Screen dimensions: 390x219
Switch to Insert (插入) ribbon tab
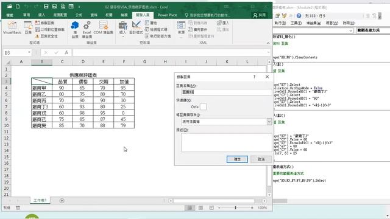pyautogui.click(x=41, y=15)
